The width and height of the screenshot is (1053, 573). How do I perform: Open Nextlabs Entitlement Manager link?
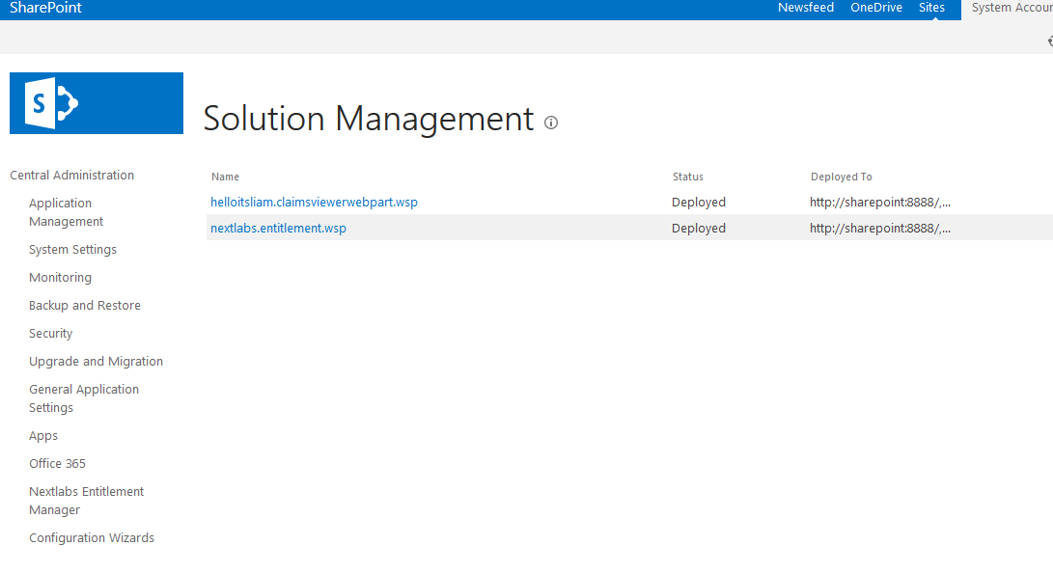pos(86,501)
